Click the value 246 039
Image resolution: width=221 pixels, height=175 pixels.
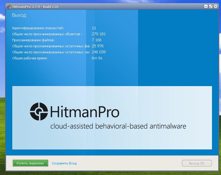[99, 52]
